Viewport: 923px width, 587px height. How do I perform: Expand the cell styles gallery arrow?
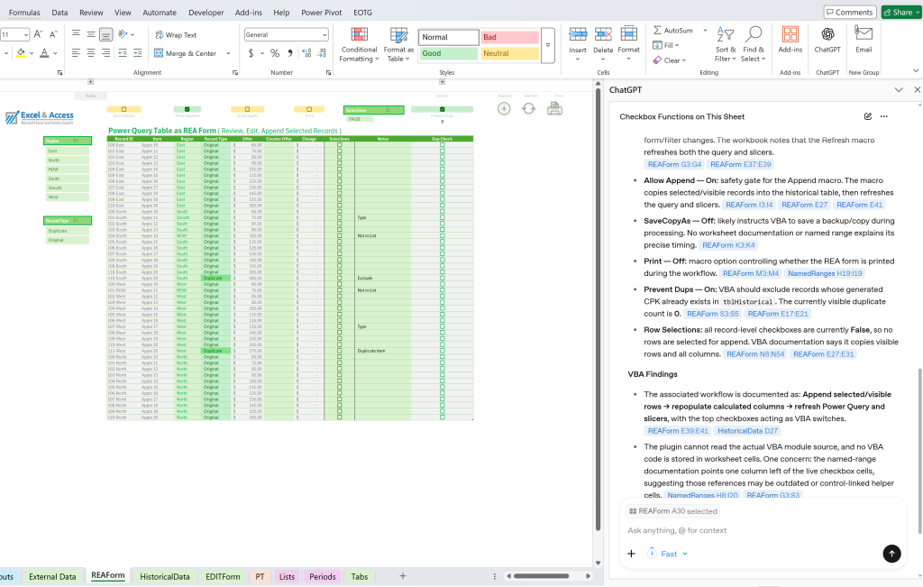tap(548, 45)
